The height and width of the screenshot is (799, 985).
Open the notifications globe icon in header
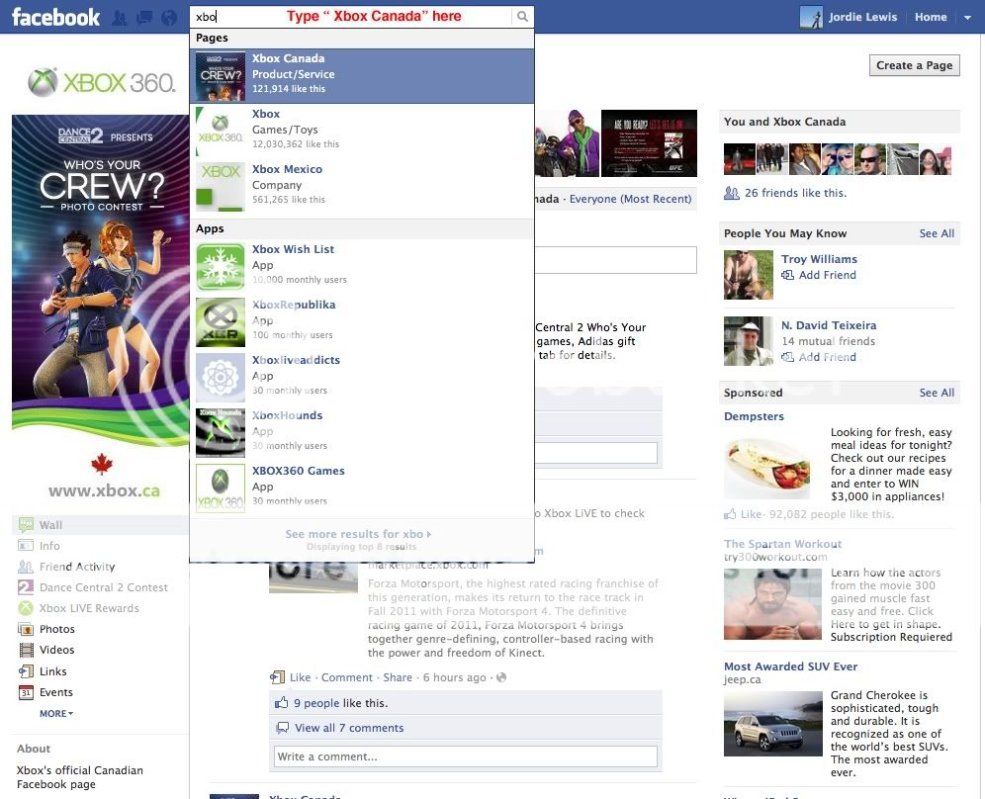(x=169, y=17)
